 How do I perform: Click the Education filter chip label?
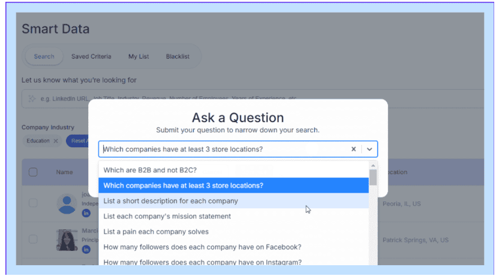pyautogui.click(x=38, y=141)
